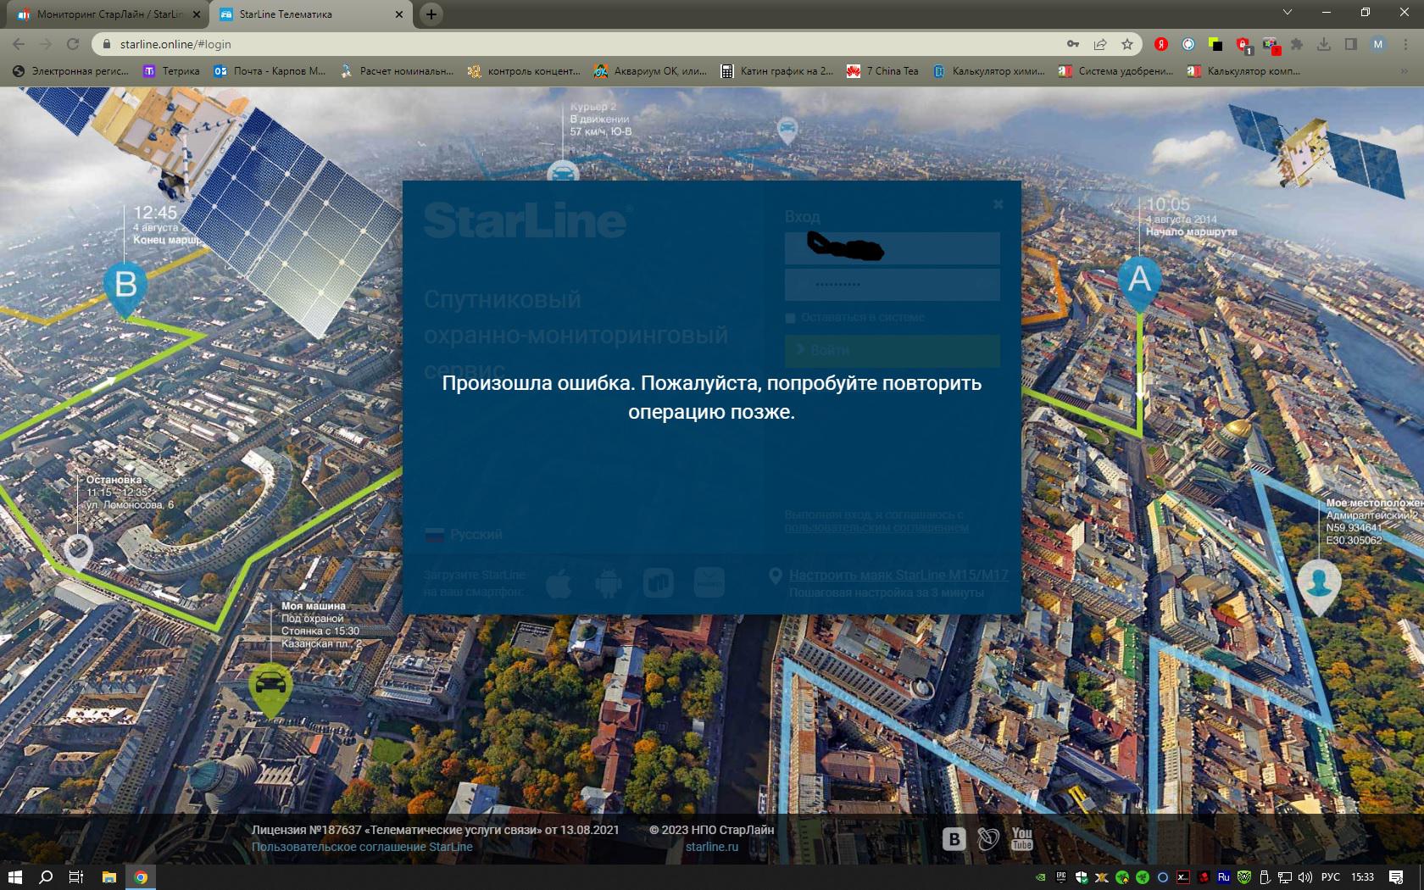
Task: Click the red shield extension with badge 1
Action: pyautogui.click(x=1243, y=45)
